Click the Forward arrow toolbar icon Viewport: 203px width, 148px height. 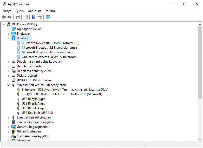[10, 17]
